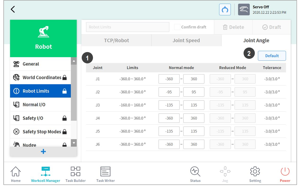Click J5 normal mode maximum field
Viewport: 302px width, 188px height.
click(x=194, y=131)
